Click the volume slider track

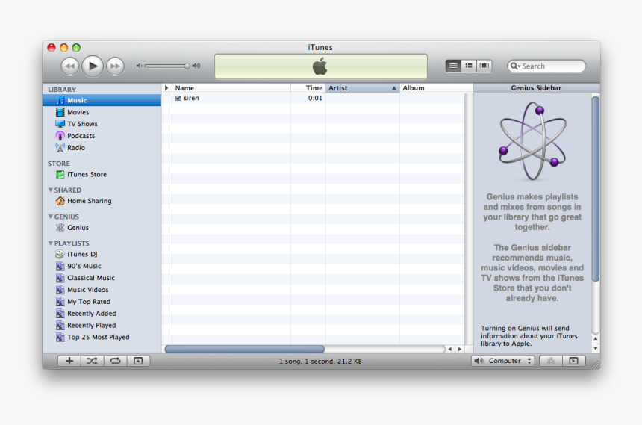[166, 66]
